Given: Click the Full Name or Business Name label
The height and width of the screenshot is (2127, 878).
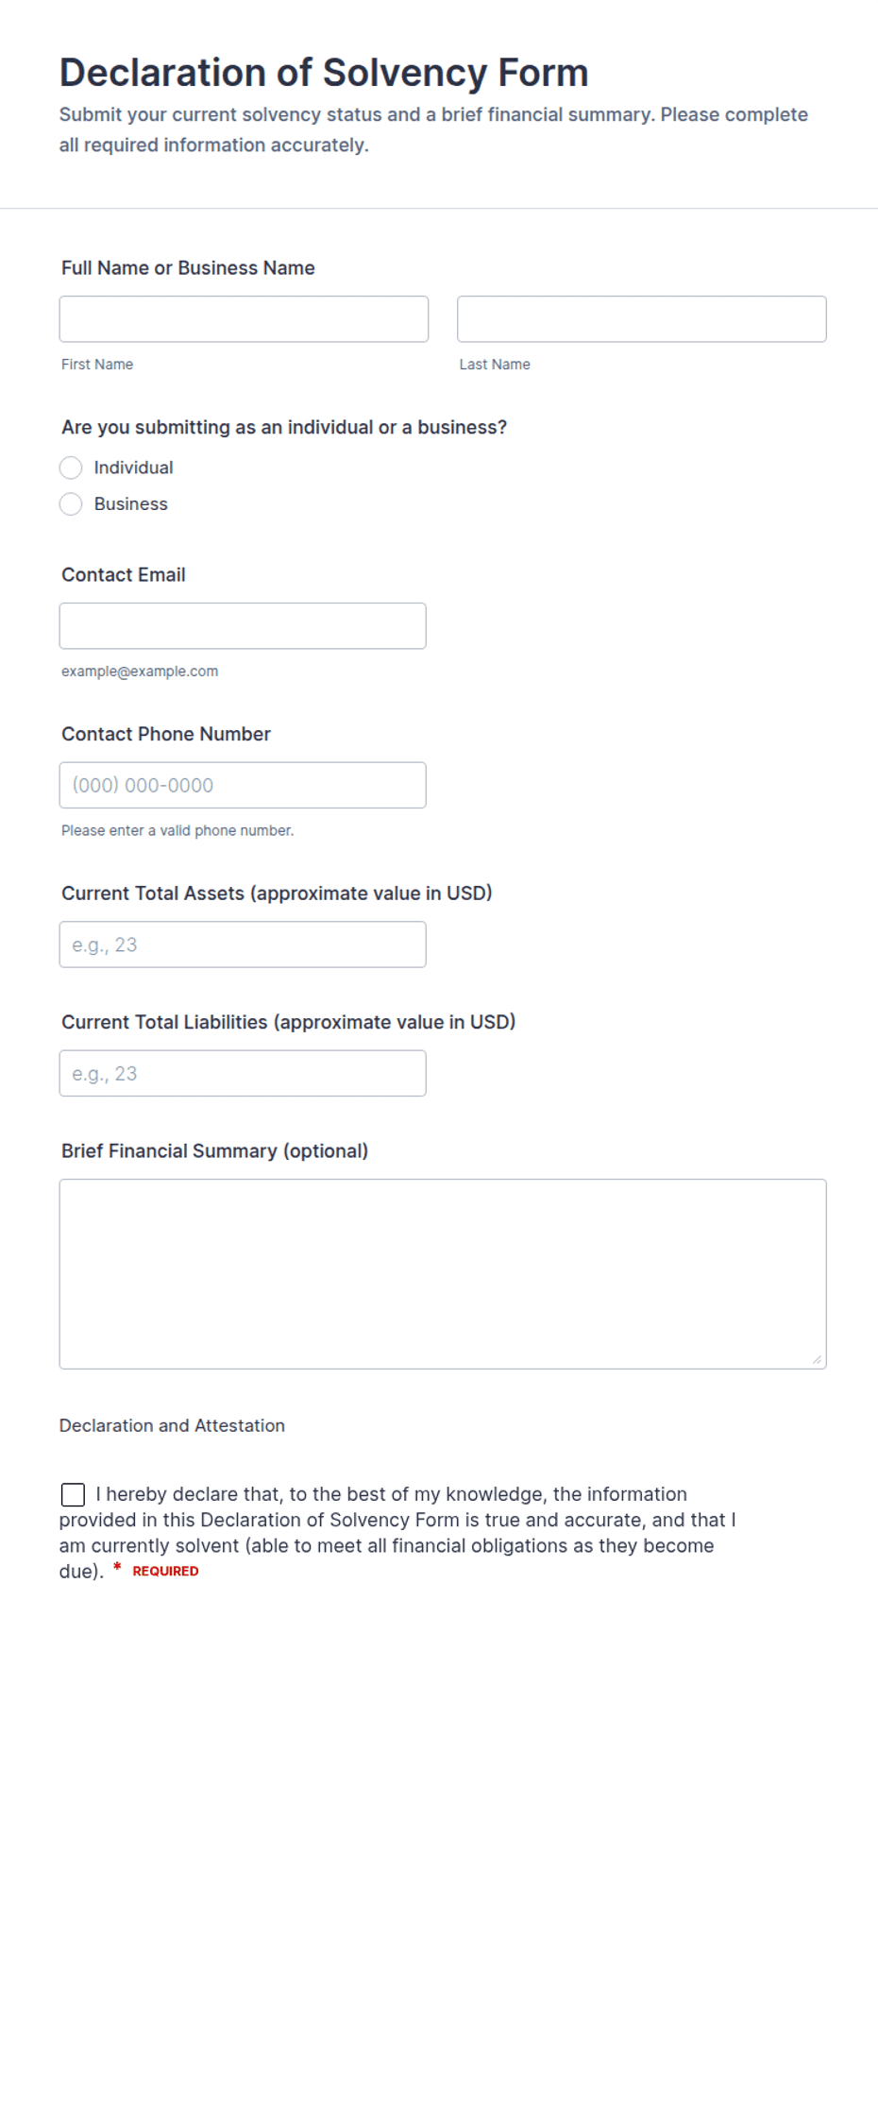Looking at the screenshot, I should pos(188,268).
